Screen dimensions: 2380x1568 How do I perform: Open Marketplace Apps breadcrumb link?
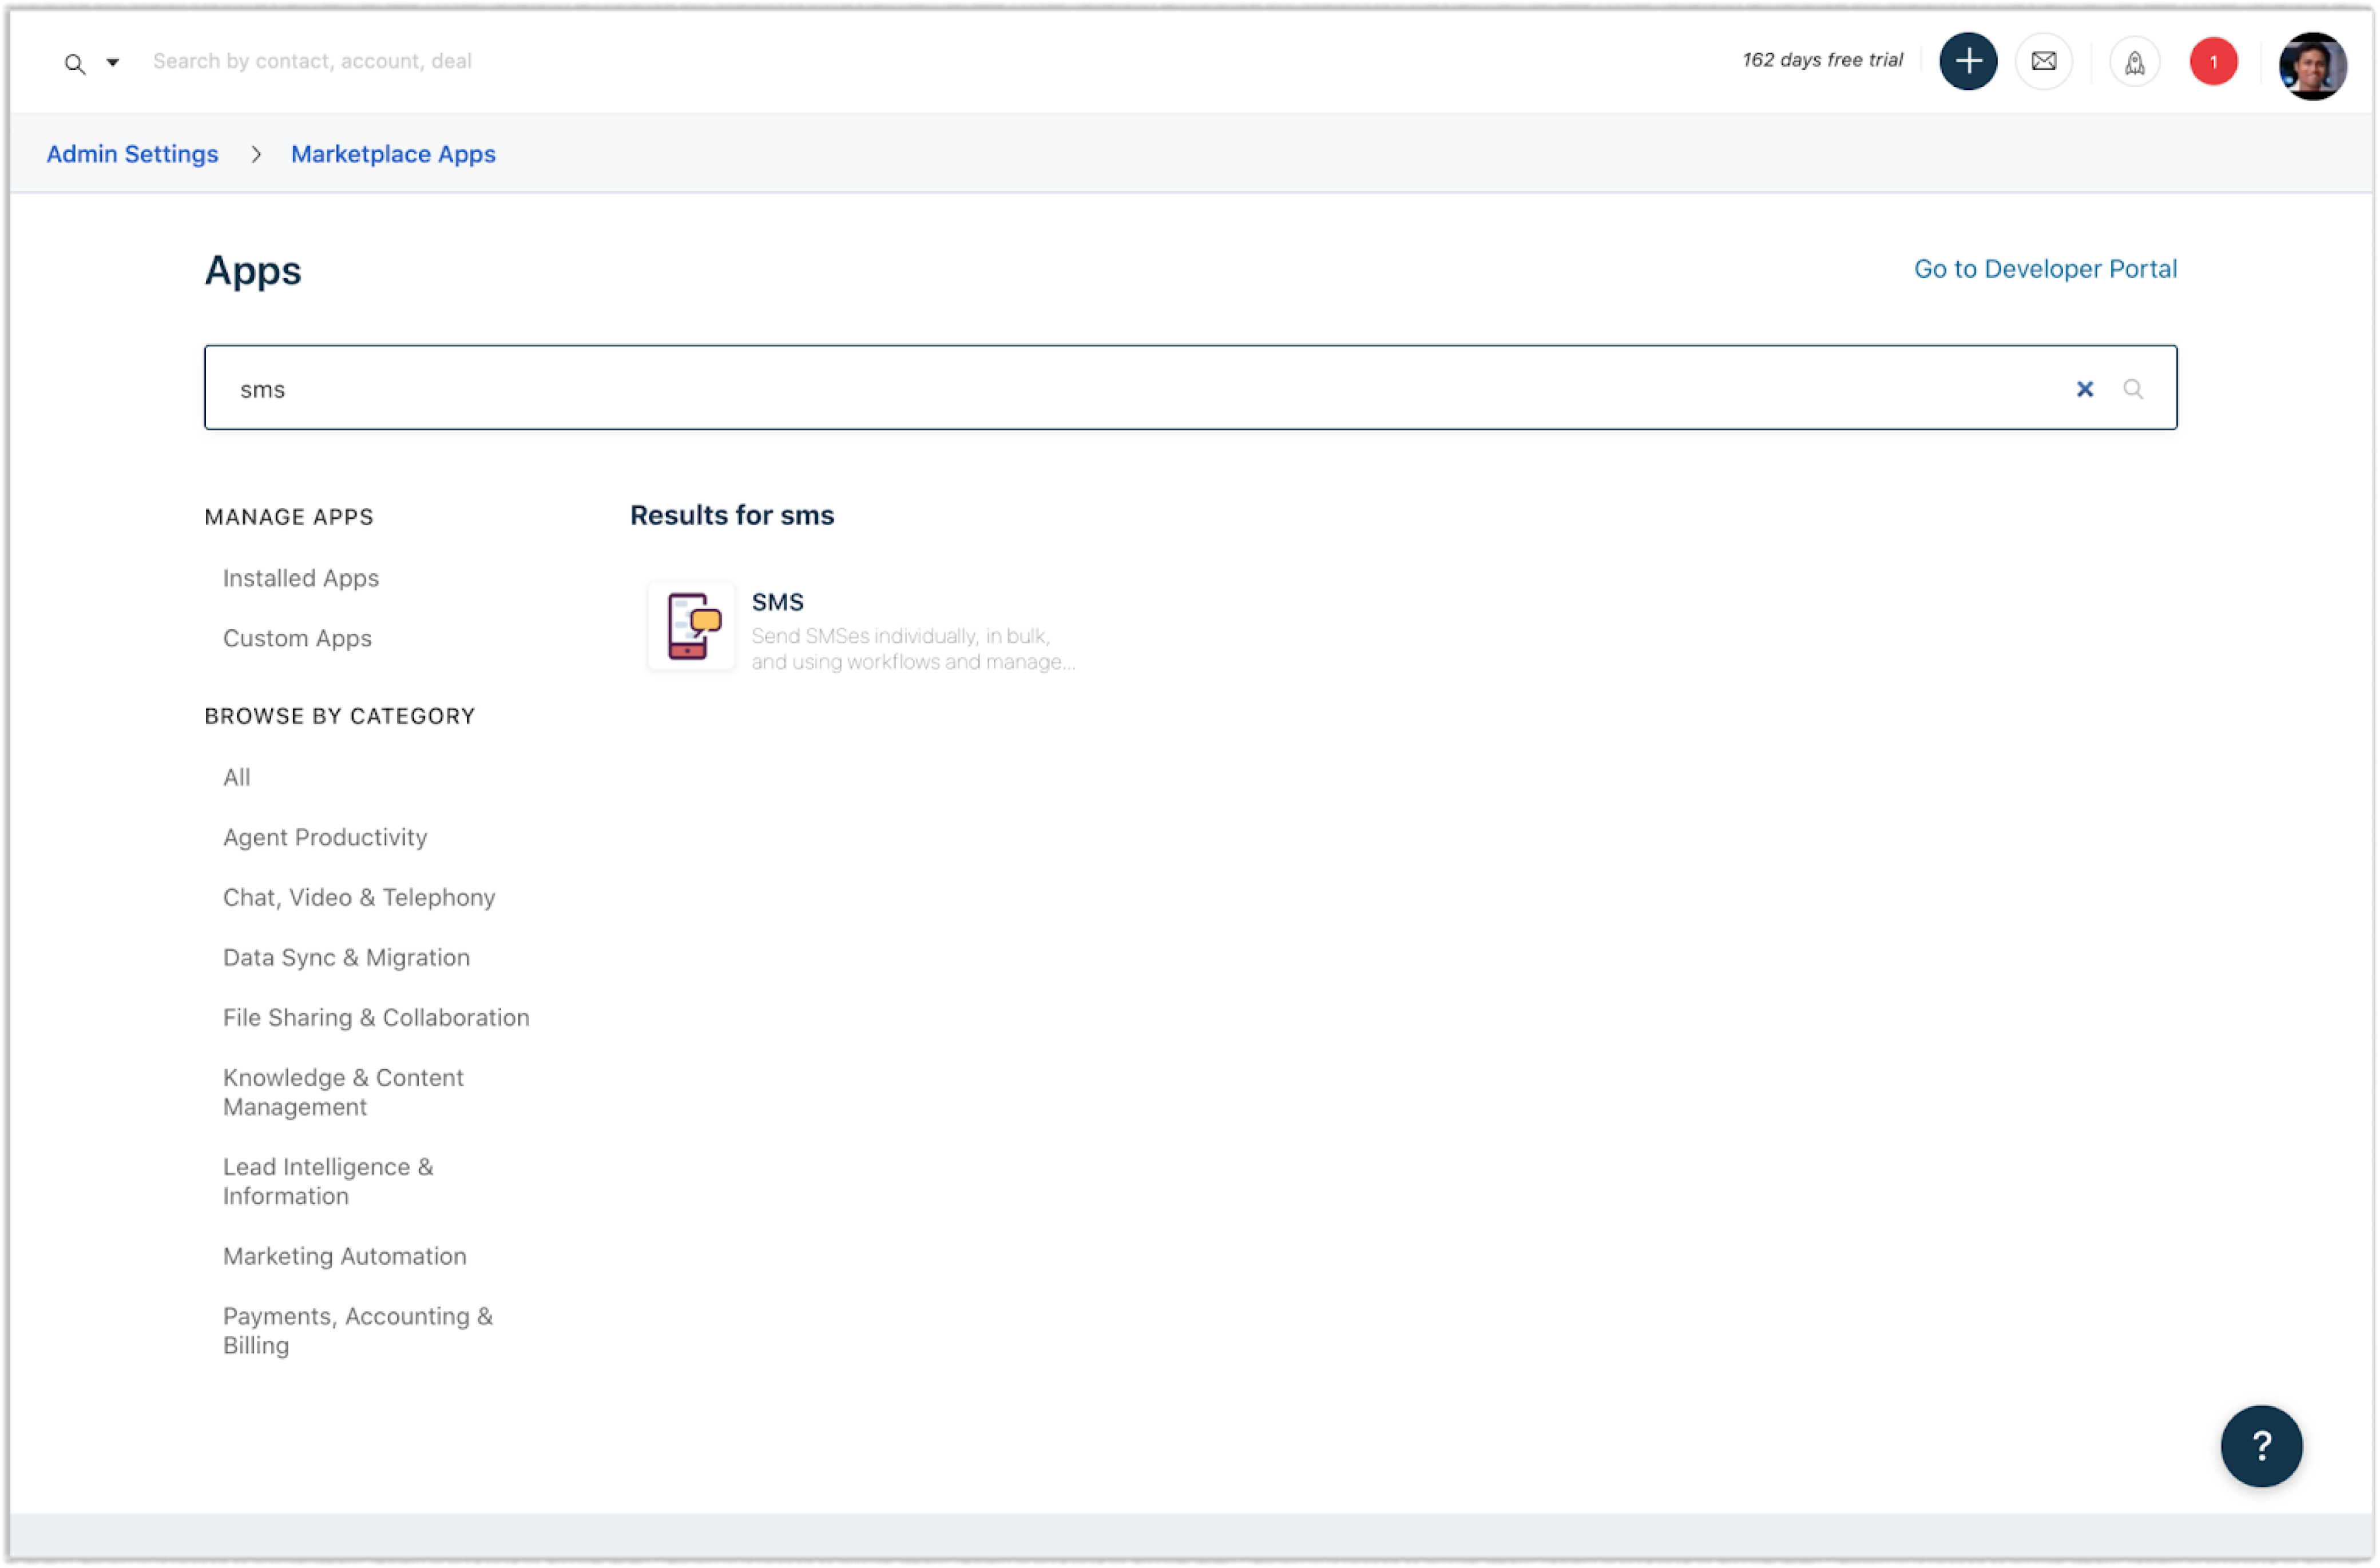coord(393,154)
